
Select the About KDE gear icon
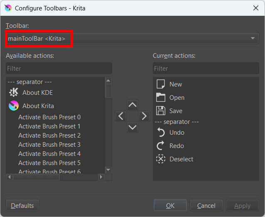(14, 92)
